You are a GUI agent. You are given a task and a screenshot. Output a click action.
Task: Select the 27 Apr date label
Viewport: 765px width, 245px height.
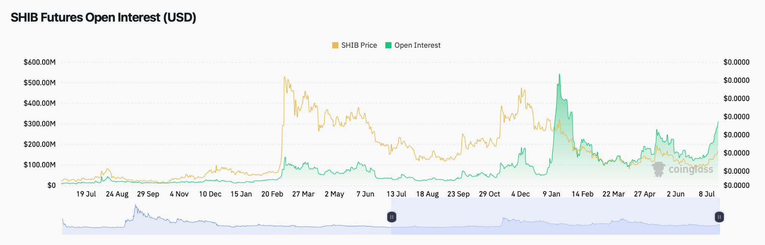(x=645, y=194)
